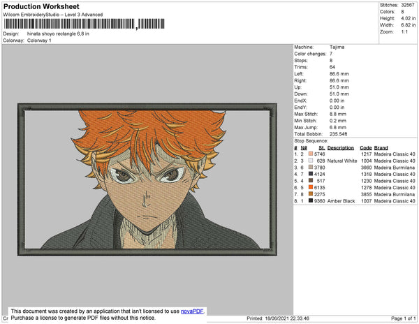Screen dimensions: 419x324
Task: Click stitch count 6135 in row 6
Action: click(x=320, y=188)
